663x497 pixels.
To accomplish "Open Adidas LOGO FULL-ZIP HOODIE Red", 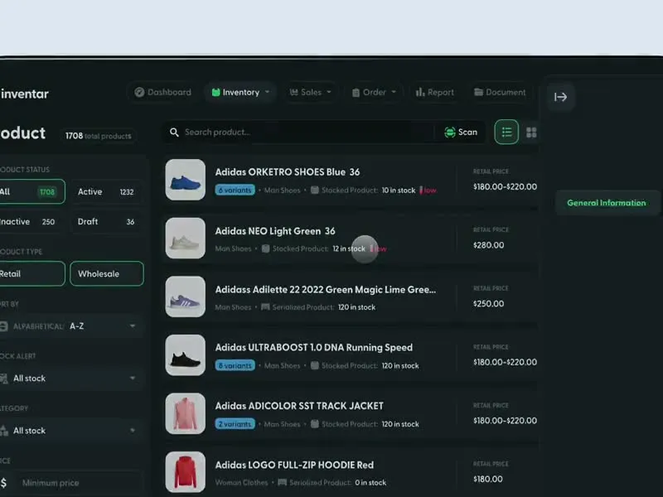I will [294, 465].
